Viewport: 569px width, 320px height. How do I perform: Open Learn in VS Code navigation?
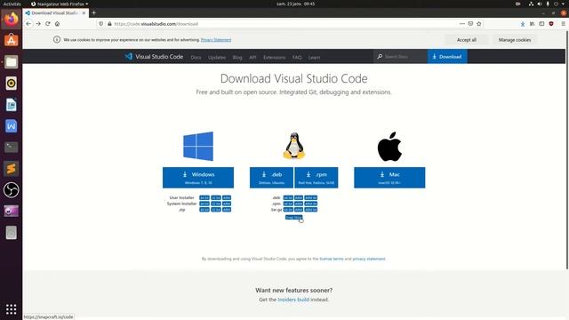(x=314, y=57)
